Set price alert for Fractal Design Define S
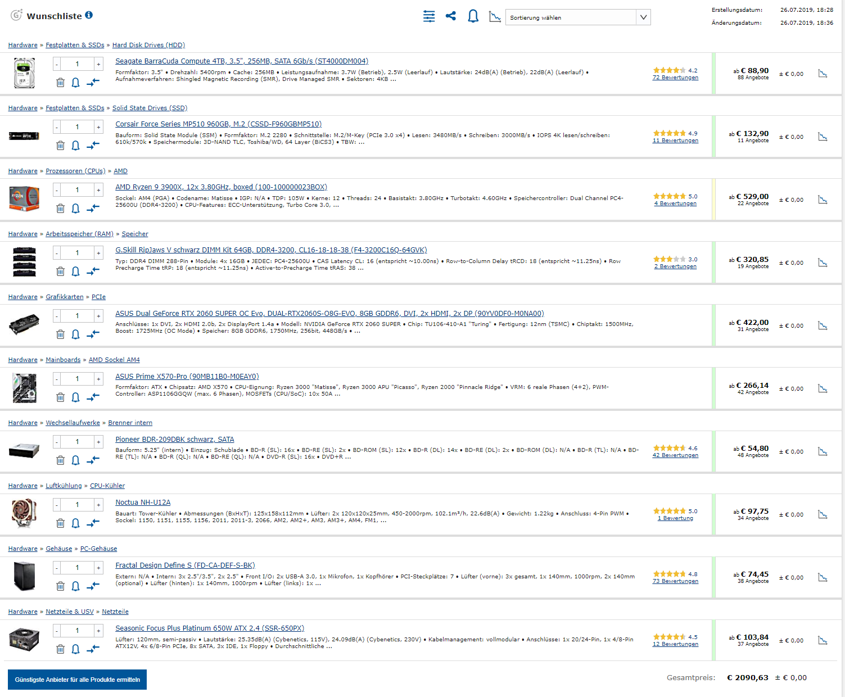Image resolution: width=845 pixels, height=697 pixels. 75,586
